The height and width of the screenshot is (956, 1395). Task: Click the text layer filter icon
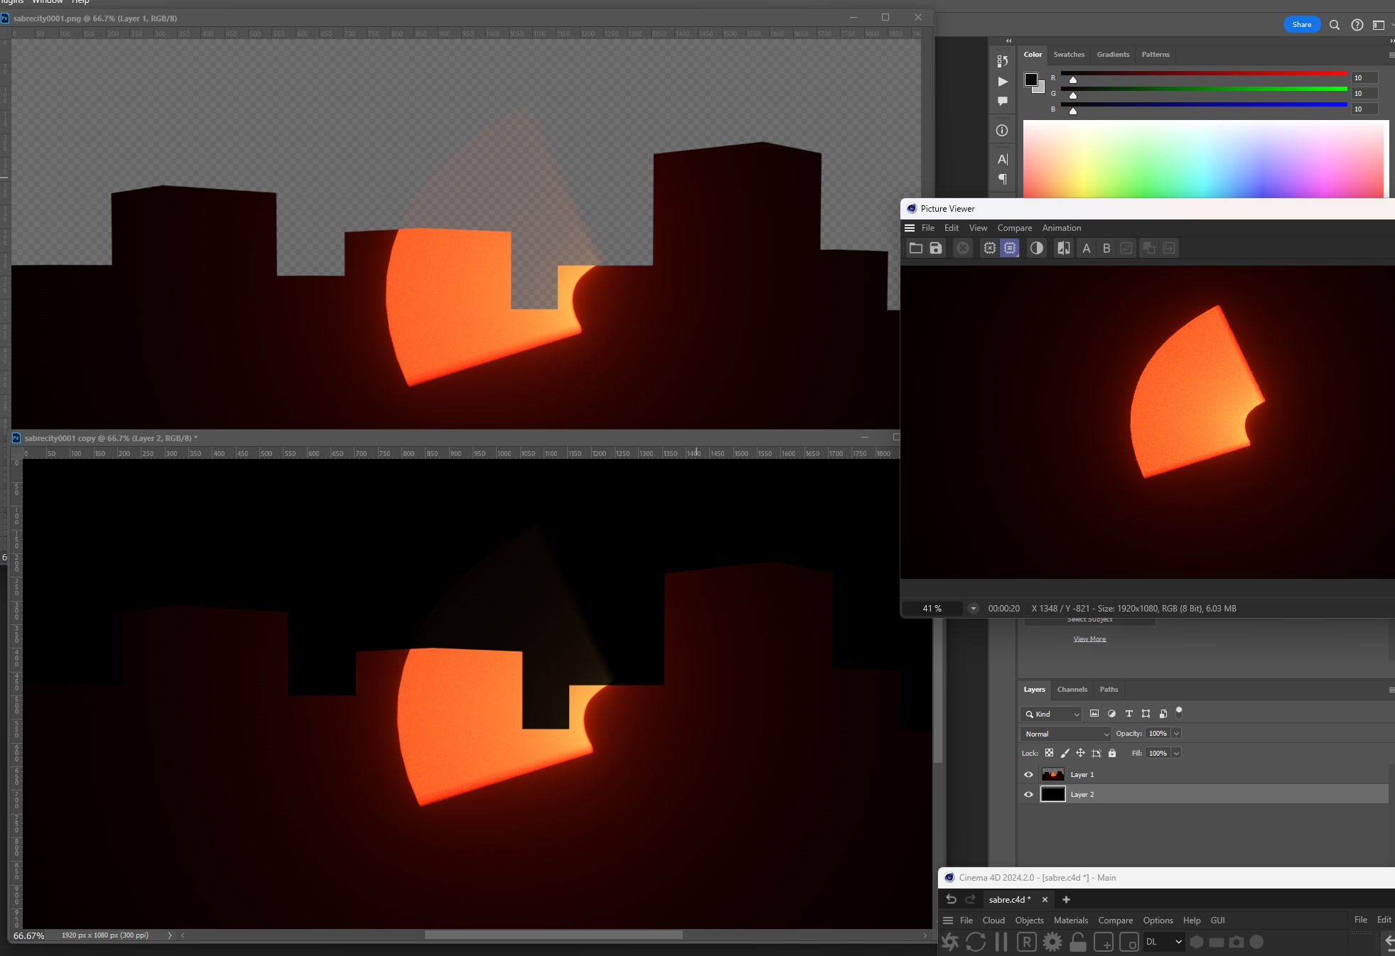1129,714
